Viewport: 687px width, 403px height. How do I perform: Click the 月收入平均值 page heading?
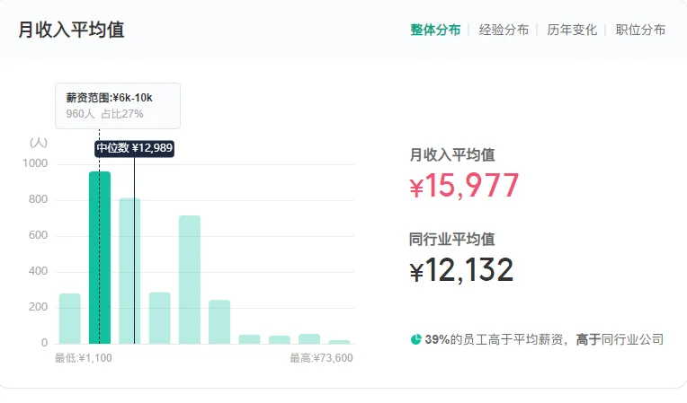click(x=71, y=30)
